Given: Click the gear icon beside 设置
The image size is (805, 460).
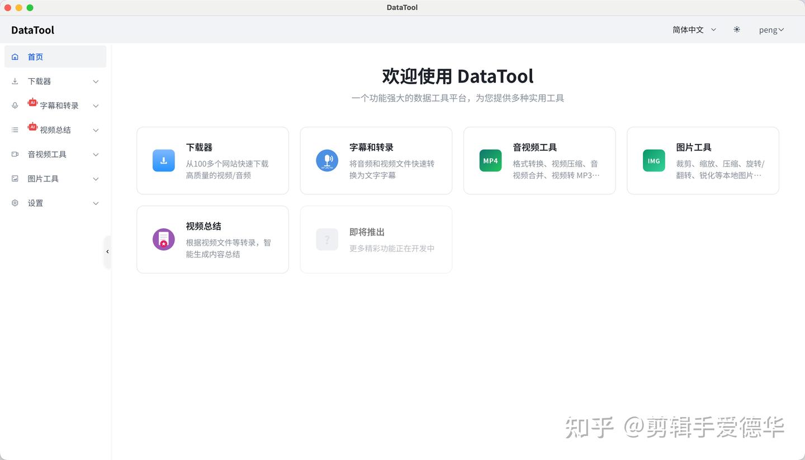Looking at the screenshot, I should (x=15, y=203).
